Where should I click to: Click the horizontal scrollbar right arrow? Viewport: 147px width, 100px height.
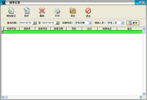pos(141,97)
